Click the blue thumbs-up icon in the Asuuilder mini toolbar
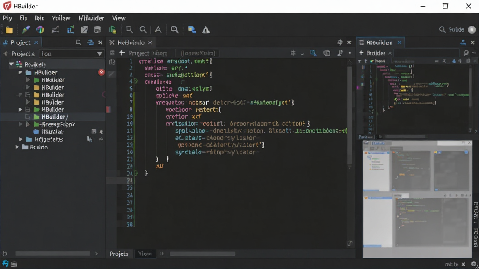 pos(454,61)
